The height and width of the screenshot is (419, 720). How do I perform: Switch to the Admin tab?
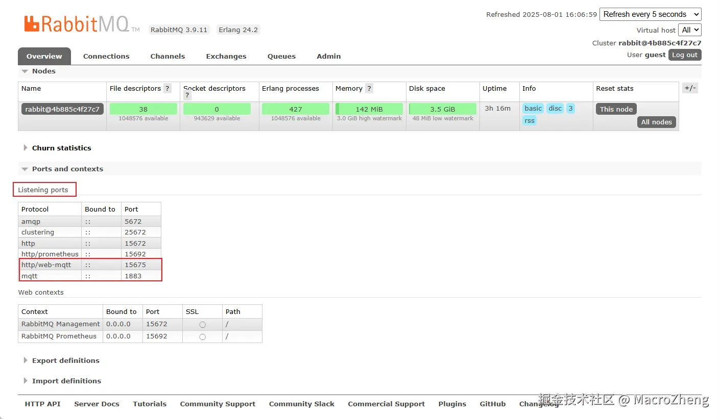pos(329,56)
